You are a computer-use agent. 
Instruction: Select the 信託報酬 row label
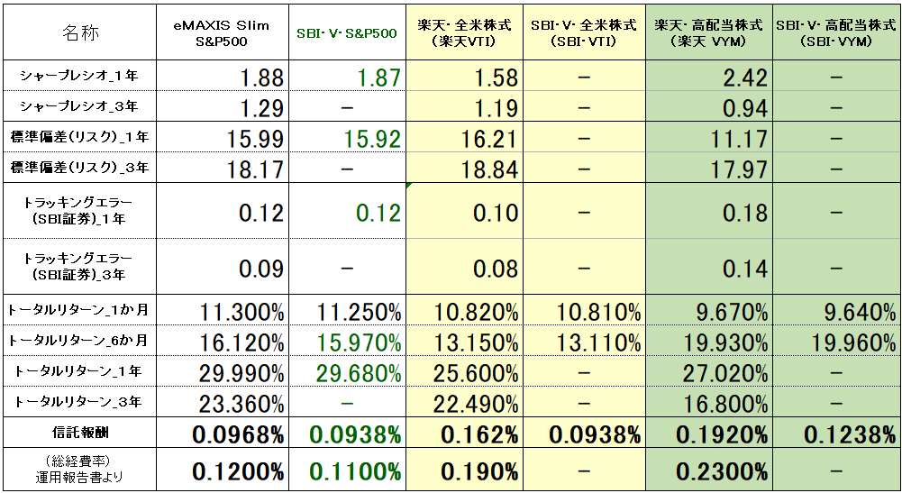click(79, 433)
